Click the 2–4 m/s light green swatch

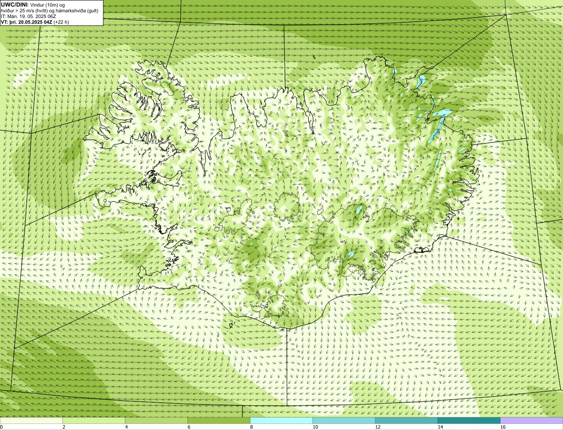pyautogui.click(x=94, y=420)
